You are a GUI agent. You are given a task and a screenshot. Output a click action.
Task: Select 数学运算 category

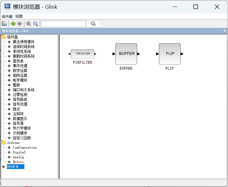coord(20,71)
